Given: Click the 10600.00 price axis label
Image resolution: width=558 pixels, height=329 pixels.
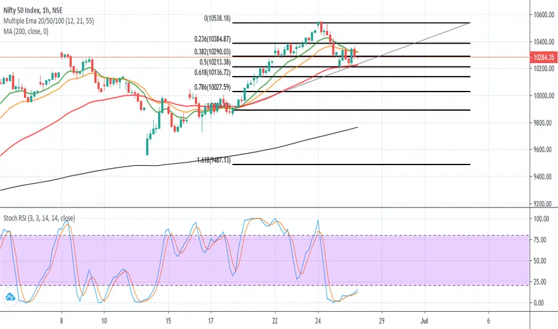Looking at the screenshot, I should point(544,14).
